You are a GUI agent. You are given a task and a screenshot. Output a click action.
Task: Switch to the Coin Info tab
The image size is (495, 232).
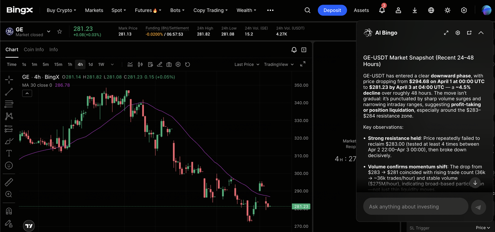[34, 49]
